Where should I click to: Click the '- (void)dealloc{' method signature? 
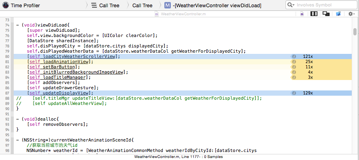pos(38,119)
